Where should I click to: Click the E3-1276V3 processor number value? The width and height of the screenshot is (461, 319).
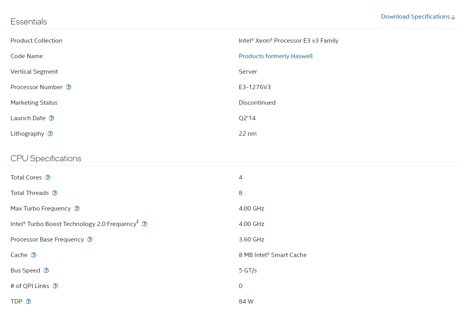pyautogui.click(x=255, y=87)
